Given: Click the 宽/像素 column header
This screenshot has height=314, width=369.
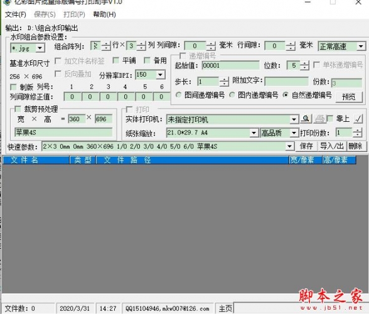Looking at the screenshot, I should coord(305,160).
